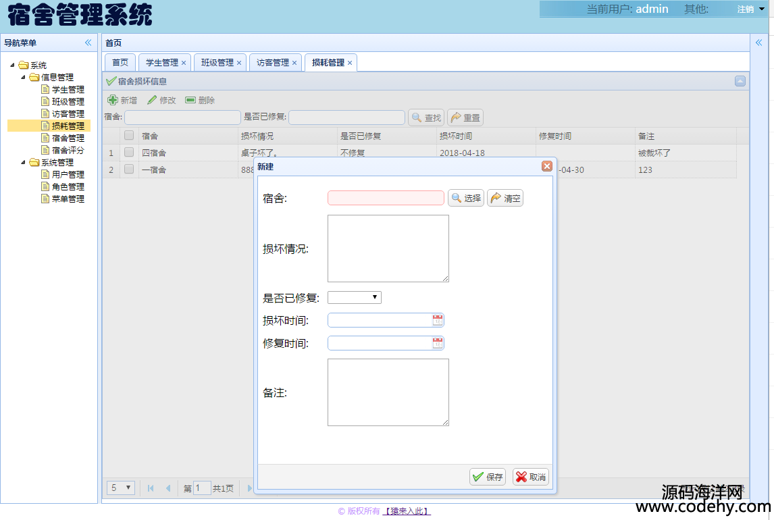The image size is (774, 520).
Task: Close the 学生管理 tab
Action: 184,63
